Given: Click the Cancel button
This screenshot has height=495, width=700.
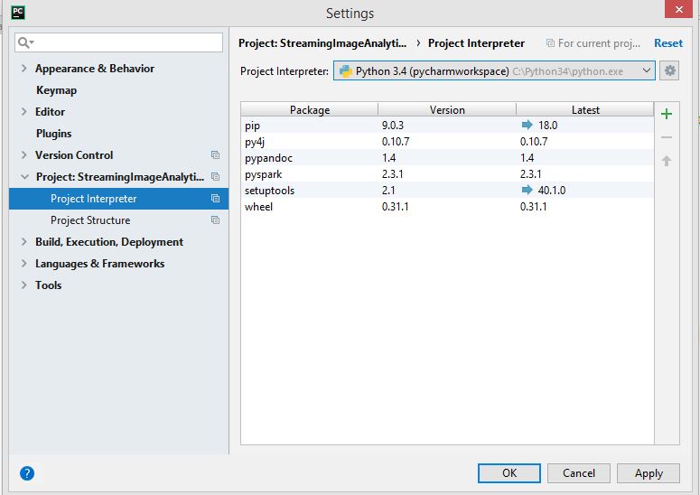Looking at the screenshot, I should [579, 472].
